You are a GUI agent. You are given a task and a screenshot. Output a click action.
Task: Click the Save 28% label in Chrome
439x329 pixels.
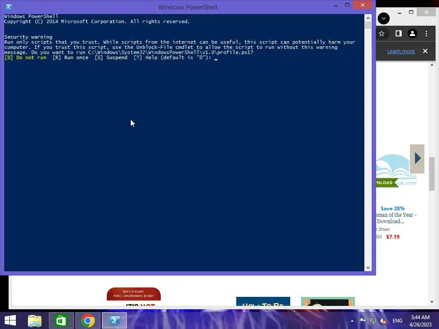click(x=393, y=209)
